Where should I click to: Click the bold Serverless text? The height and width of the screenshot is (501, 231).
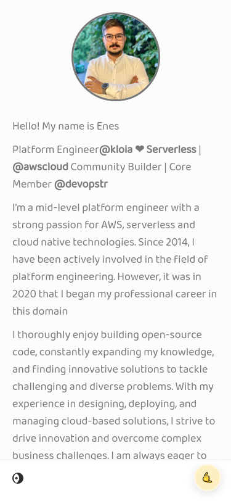pyautogui.click(x=171, y=149)
